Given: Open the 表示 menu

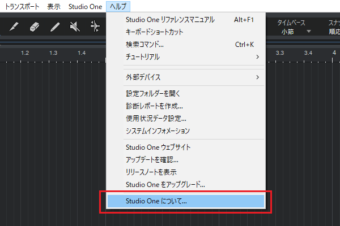Looking at the screenshot, I should pos(54,7).
